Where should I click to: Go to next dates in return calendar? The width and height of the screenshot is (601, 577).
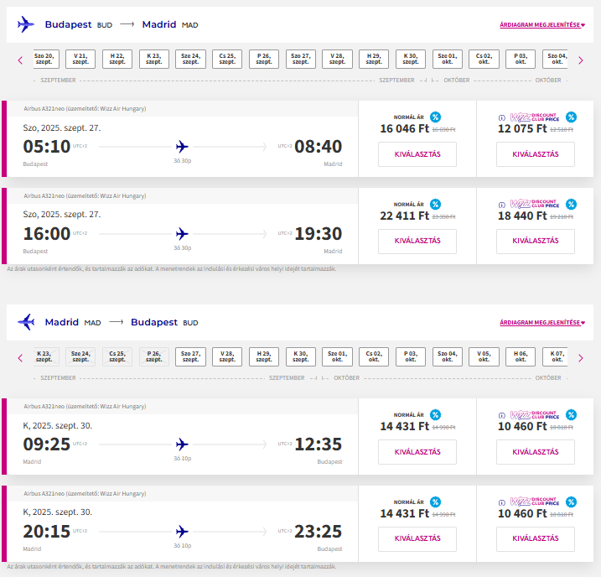point(581,357)
